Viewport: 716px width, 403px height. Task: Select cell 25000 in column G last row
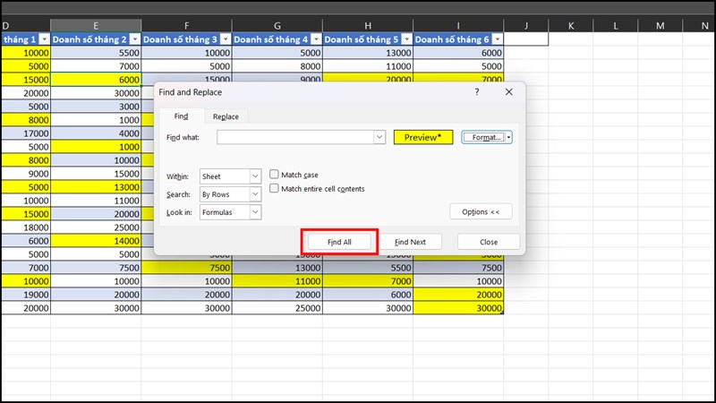point(277,308)
